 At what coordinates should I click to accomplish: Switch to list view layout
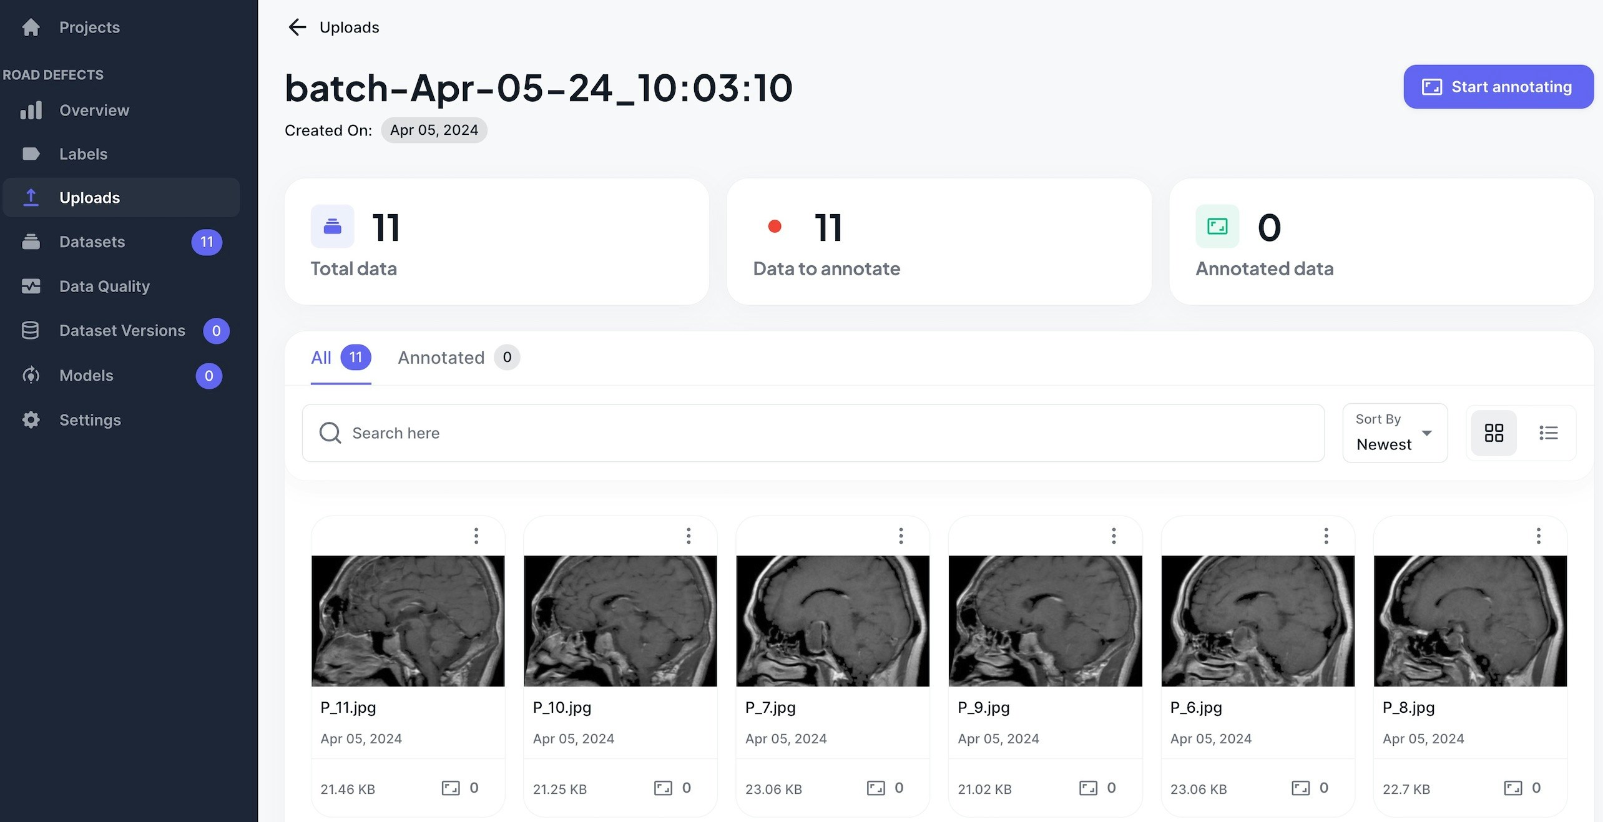point(1548,433)
